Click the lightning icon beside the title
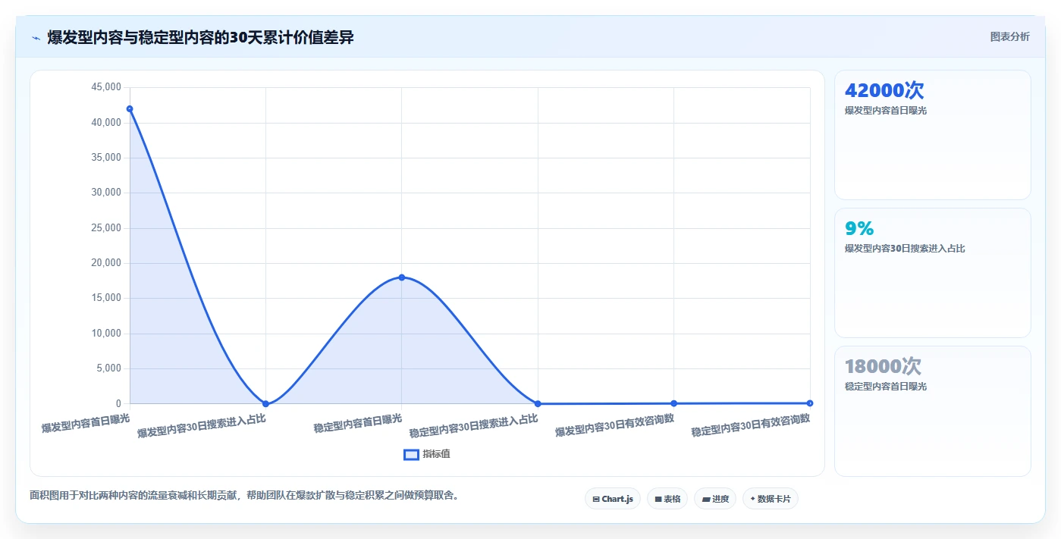The image size is (1061, 539). click(36, 38)
